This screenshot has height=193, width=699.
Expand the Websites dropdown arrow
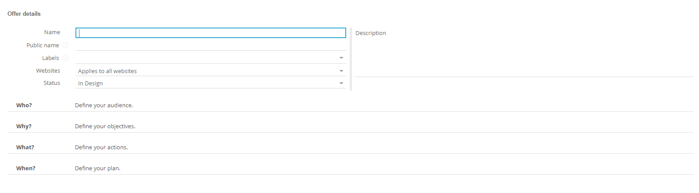pos(341,71)
